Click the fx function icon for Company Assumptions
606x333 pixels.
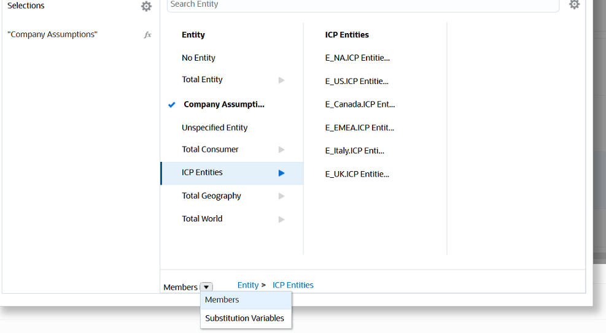[147, 35]
